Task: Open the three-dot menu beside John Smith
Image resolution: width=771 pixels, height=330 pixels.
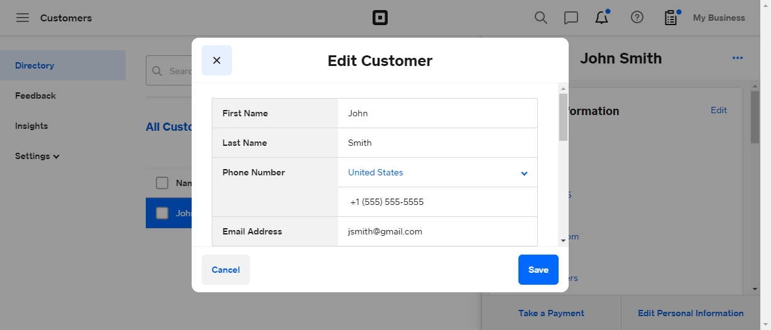Action: click(738, 58)
